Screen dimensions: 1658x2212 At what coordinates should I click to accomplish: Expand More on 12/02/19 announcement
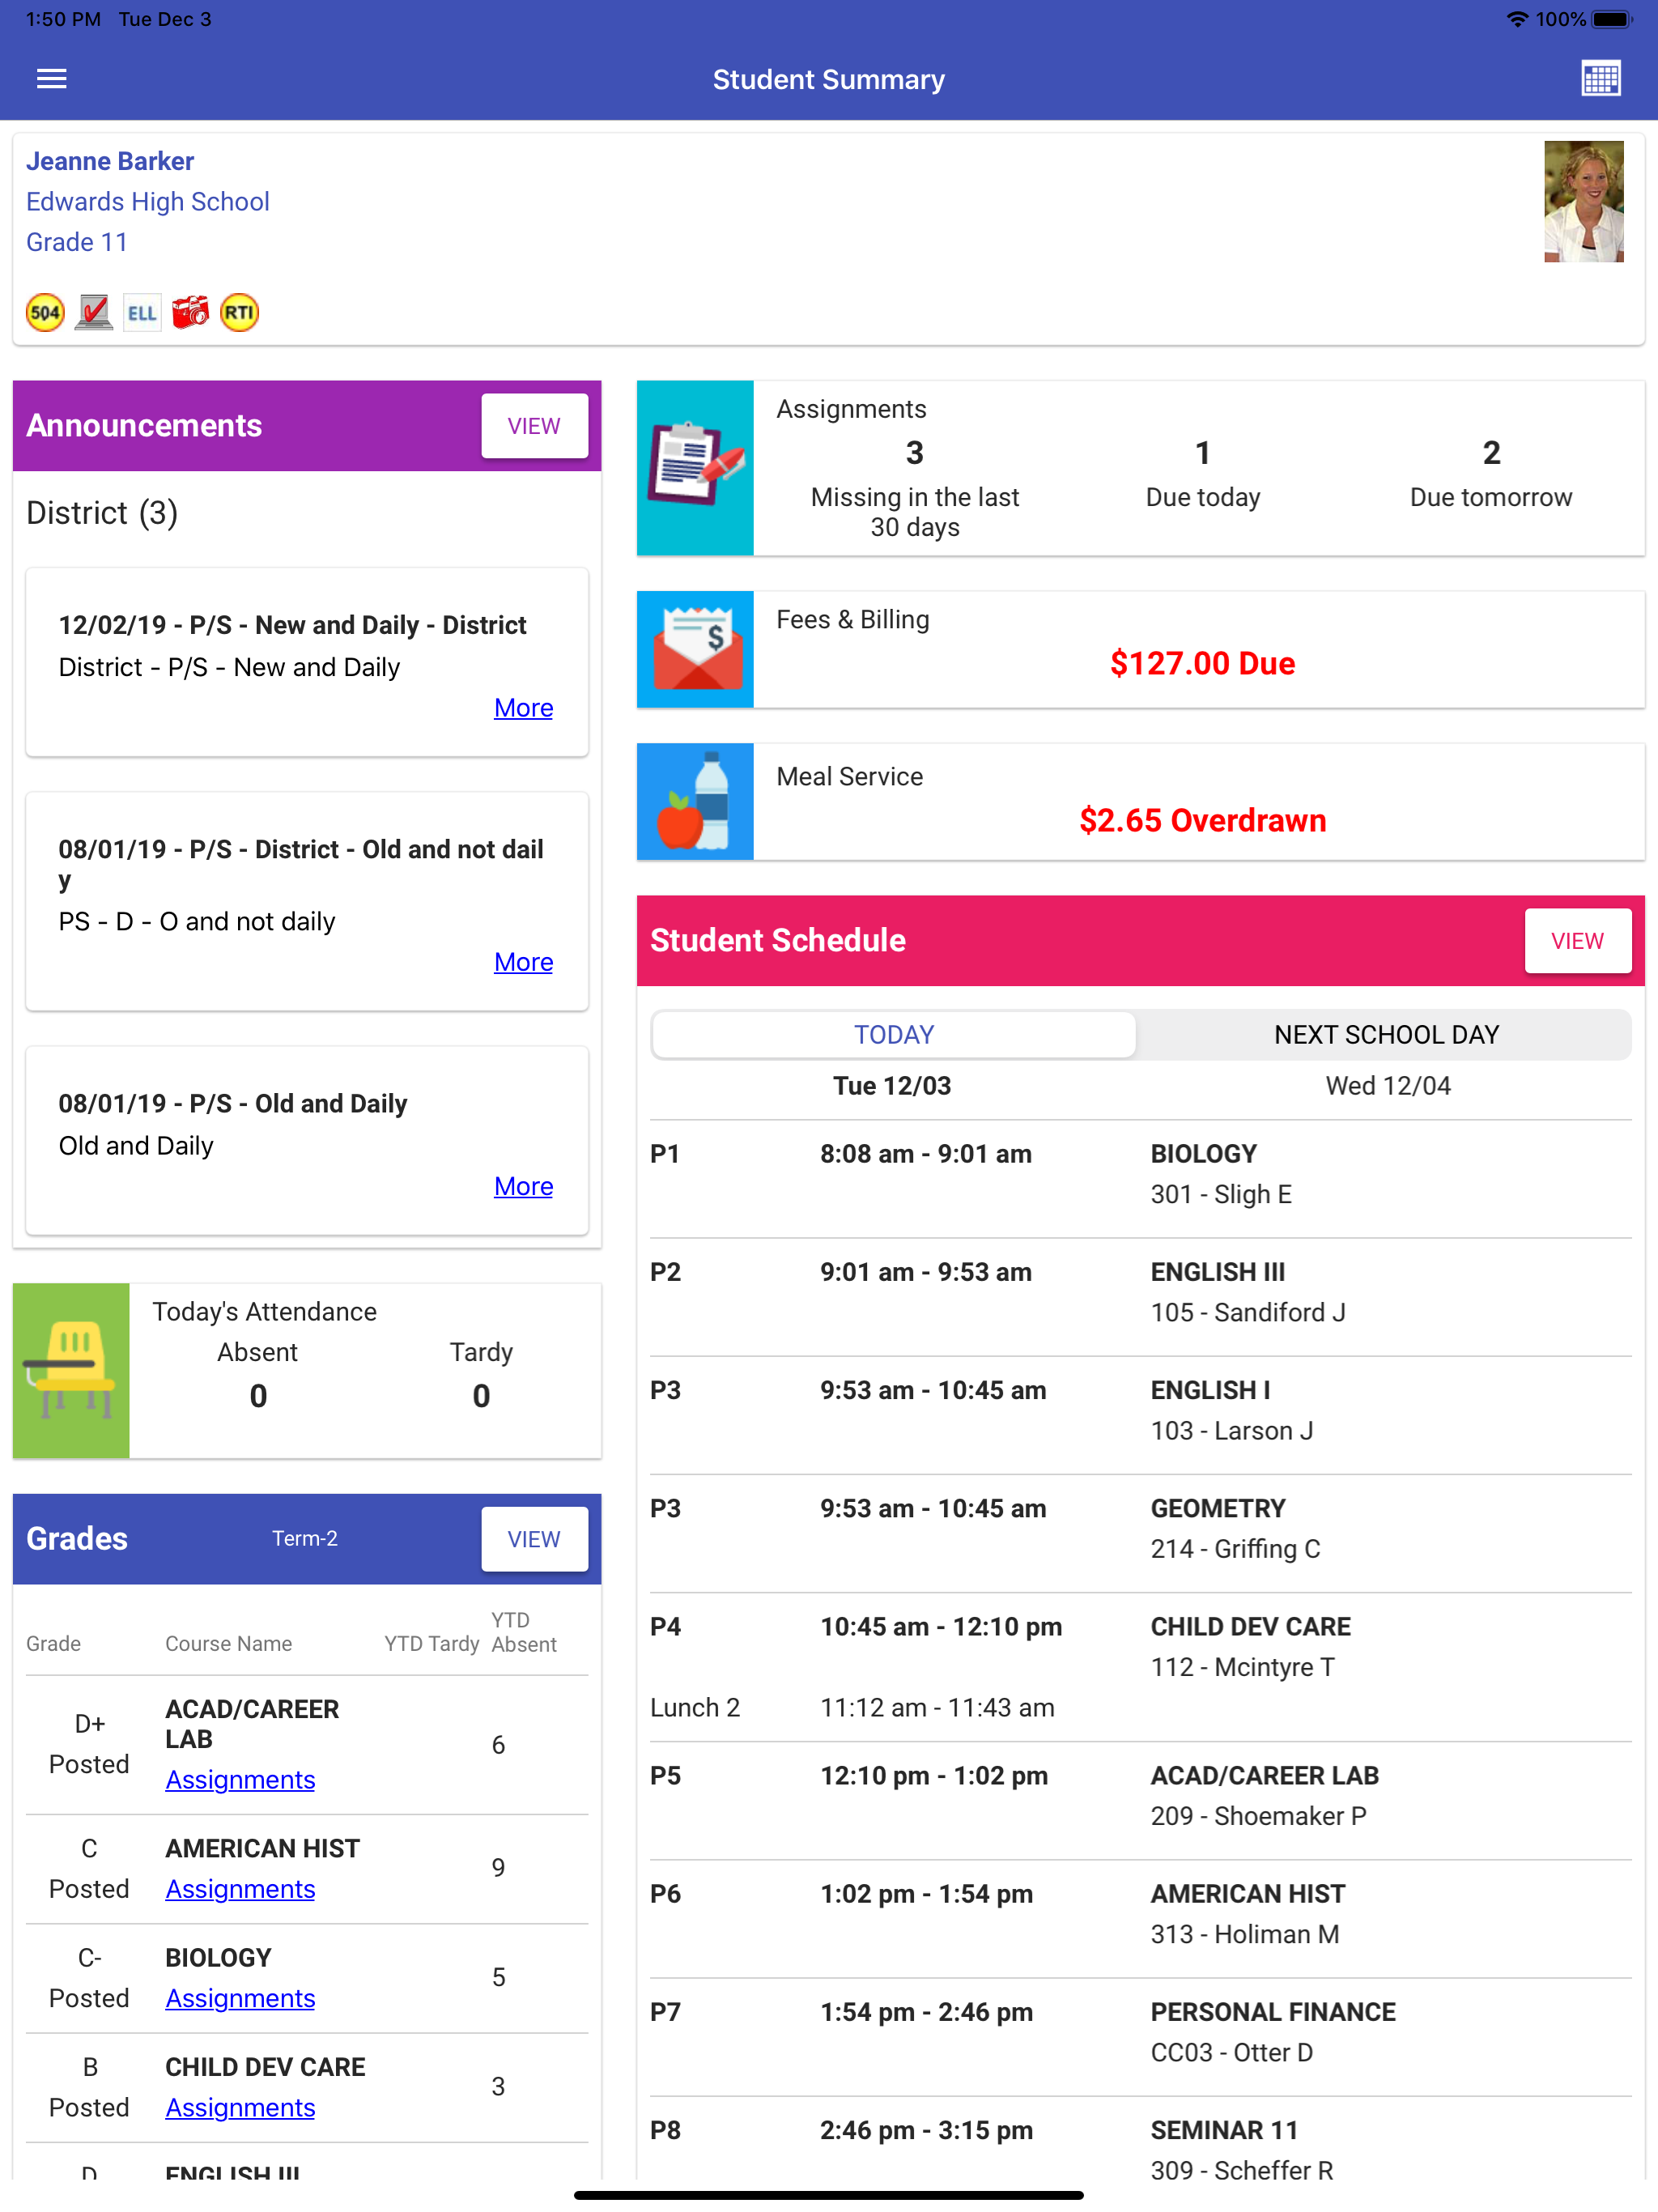(x=523, y=708)
